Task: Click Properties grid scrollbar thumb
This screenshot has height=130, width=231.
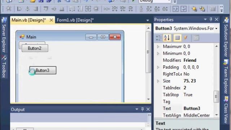Action: point(216,96)
